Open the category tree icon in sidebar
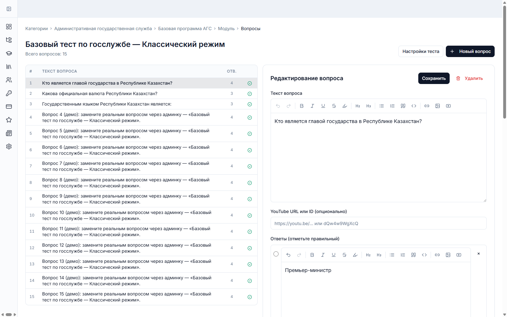 click(x=9, y=40)
